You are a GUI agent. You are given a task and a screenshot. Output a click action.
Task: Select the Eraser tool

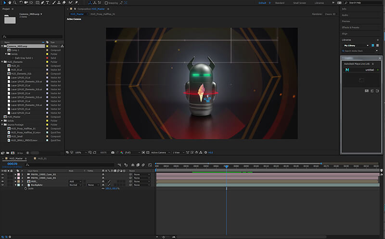(x=64, y=3)
